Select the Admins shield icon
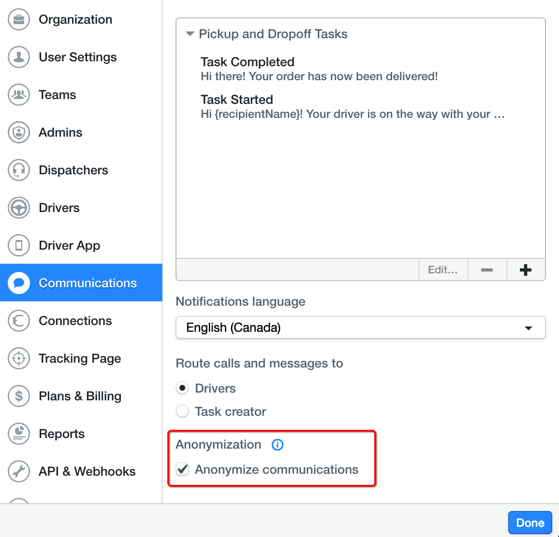This screenshot has height=537, width=559. tap(19, 132)
